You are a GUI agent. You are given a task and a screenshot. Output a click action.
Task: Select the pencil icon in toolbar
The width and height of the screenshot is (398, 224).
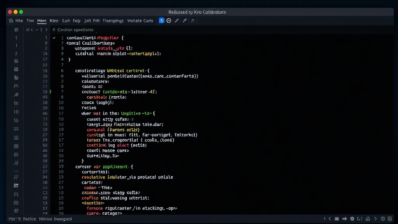[x=177, y=21]
